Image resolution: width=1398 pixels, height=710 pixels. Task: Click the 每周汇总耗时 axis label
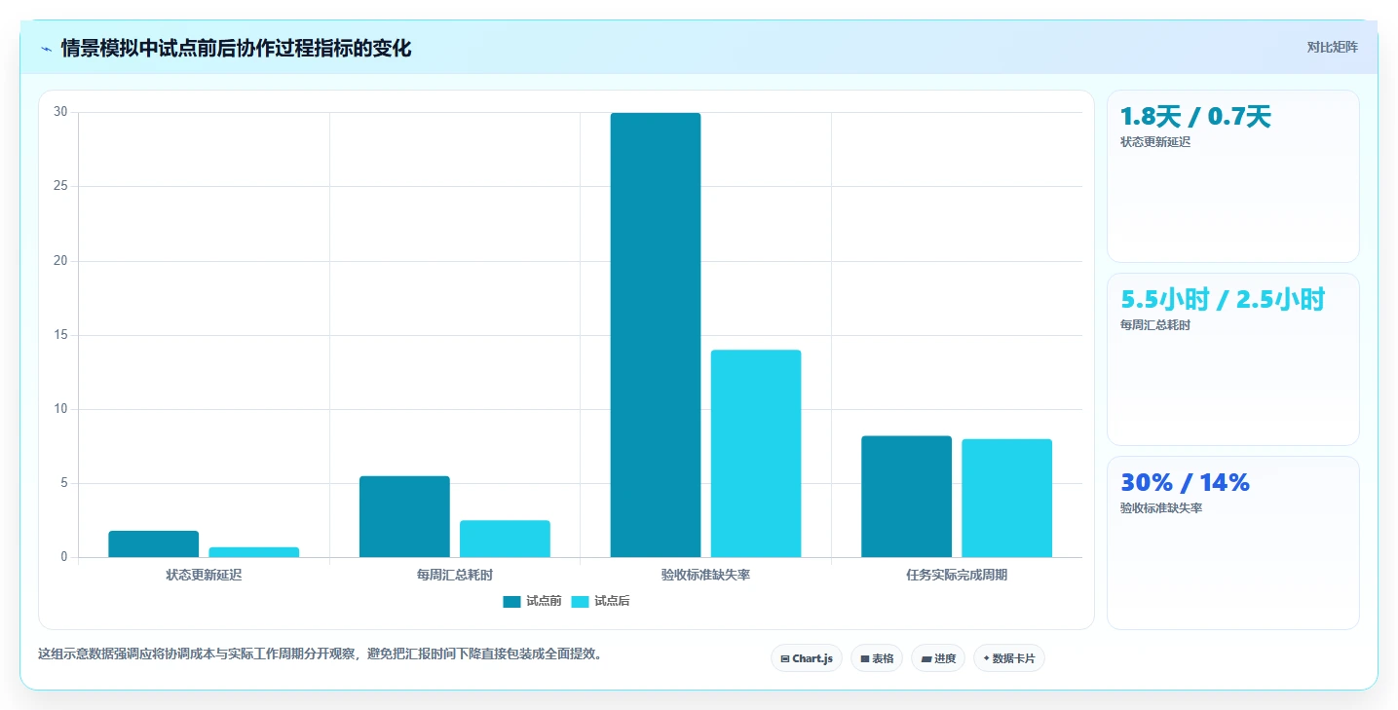tap(455, 575)
